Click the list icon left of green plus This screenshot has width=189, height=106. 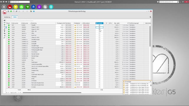point(8,11)
